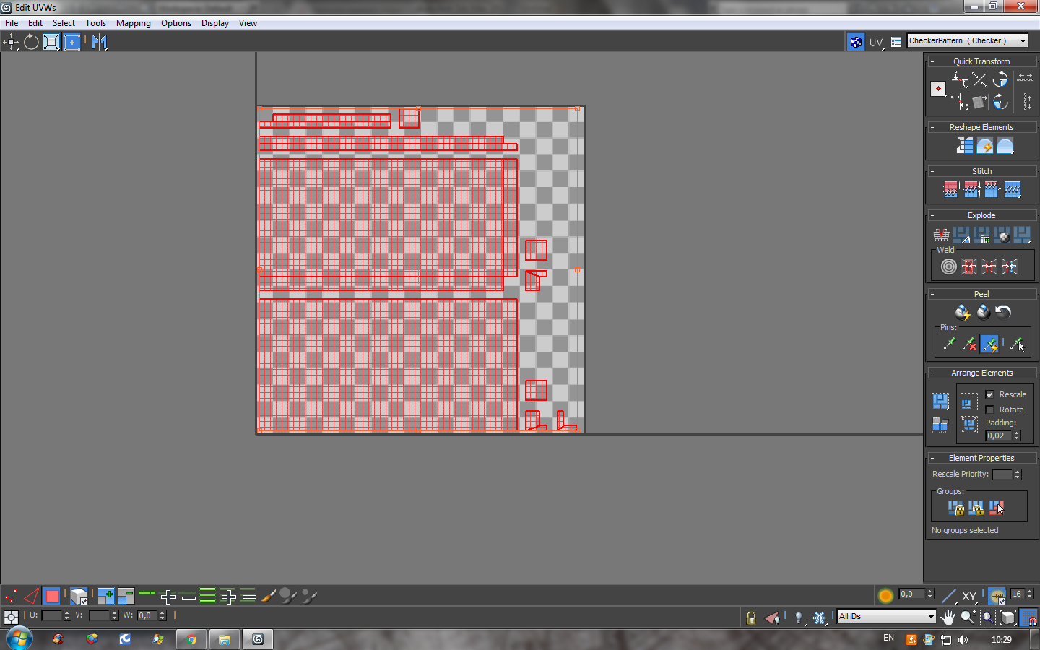Click the Padding value field

(999, 435)
